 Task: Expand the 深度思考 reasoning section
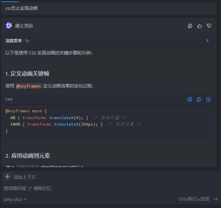207,41
